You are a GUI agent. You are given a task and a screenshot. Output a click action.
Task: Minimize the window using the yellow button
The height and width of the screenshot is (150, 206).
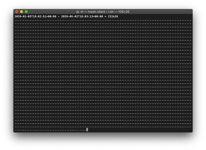coord(21,12)
